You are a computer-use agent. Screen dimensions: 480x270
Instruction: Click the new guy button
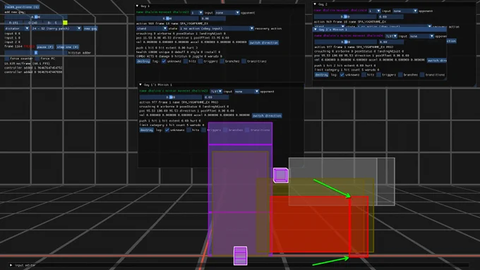pyautogui.click(x=90, y=28)
